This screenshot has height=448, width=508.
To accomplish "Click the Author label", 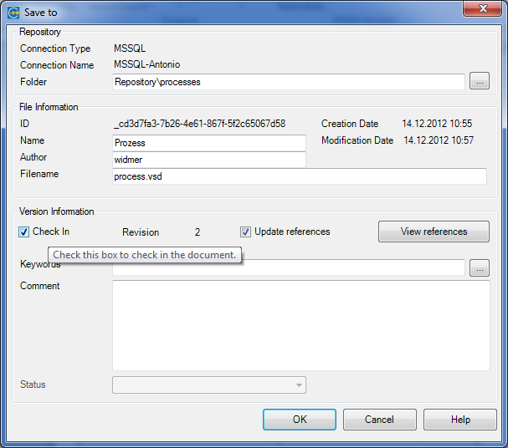I will click(33, 157).
